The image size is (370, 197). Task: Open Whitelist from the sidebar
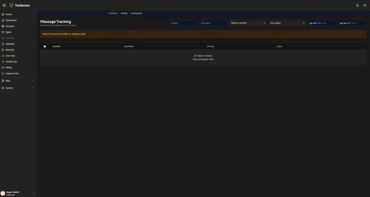click(10, 44)
